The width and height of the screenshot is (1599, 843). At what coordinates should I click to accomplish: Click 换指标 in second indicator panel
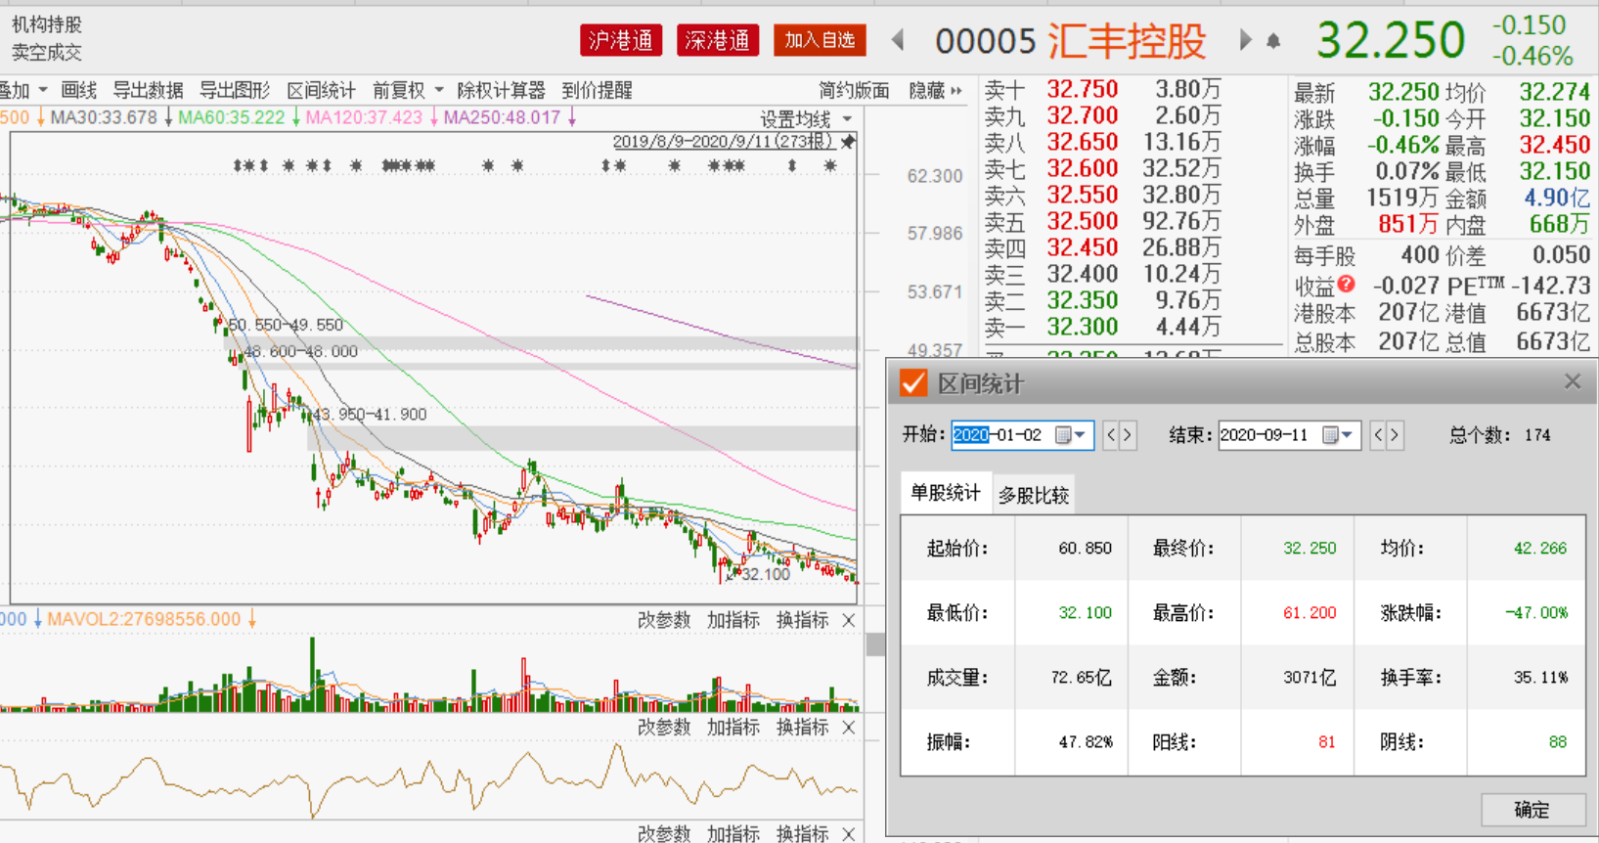coord(802,728)
